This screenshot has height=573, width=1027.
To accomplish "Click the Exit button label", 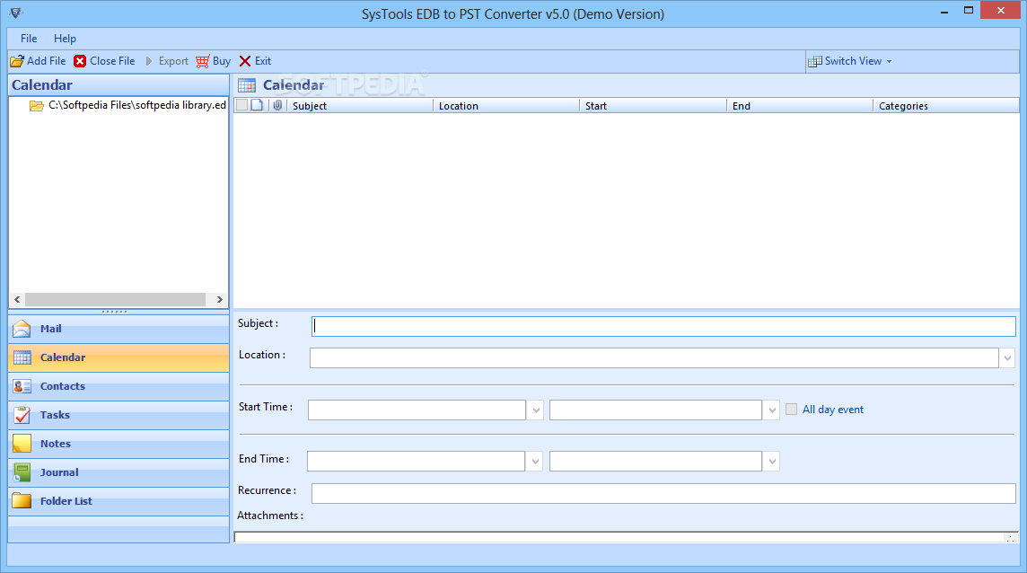I will [x=263, y=61].
